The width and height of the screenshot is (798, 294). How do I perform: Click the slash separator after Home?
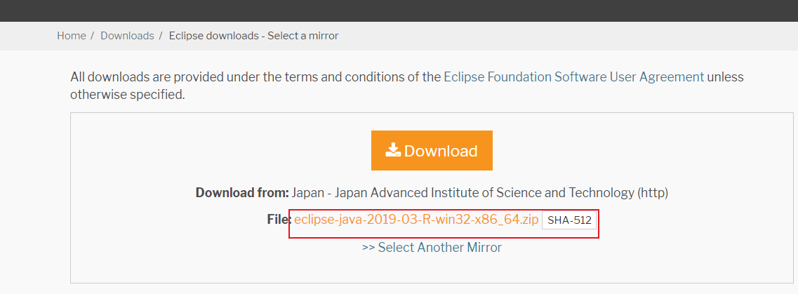[92, 35]
